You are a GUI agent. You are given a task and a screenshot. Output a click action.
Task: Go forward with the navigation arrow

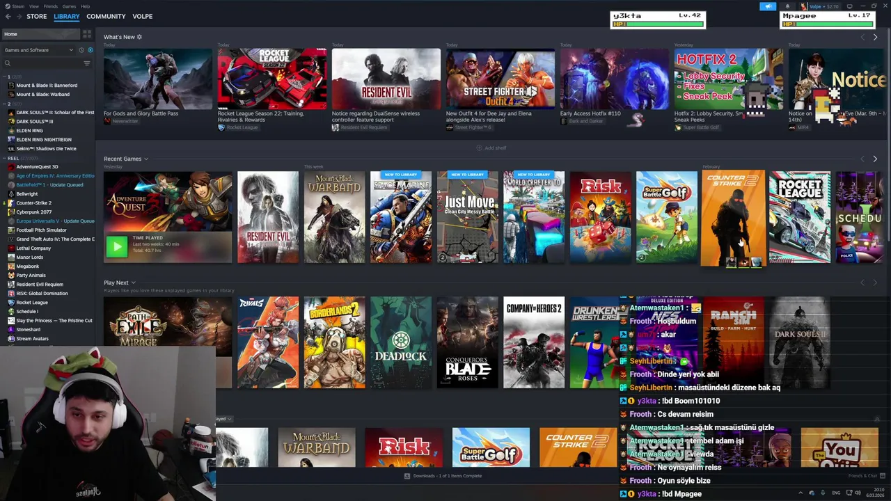click(x=18, y=16)
